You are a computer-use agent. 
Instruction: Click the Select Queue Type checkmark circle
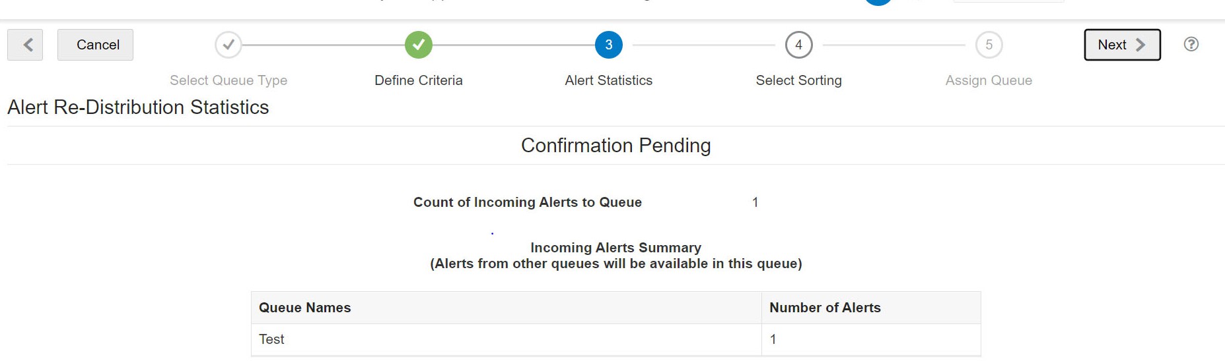pyautogui.click(x=228, y=45)
